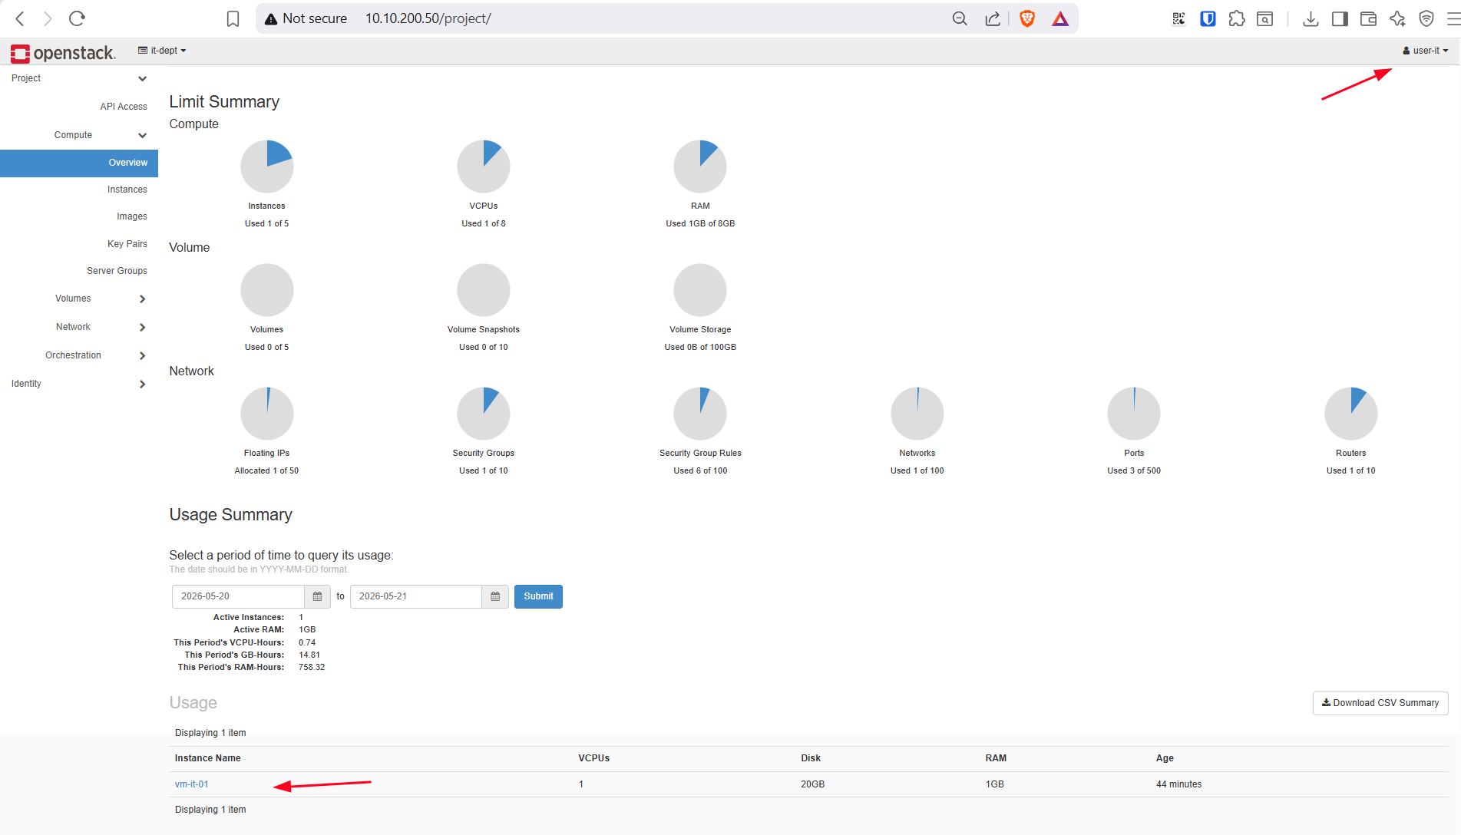The width and height of the screenshot is (1461, 835).
Task: Open API Access in the sidebar
Action: (123, 107)
